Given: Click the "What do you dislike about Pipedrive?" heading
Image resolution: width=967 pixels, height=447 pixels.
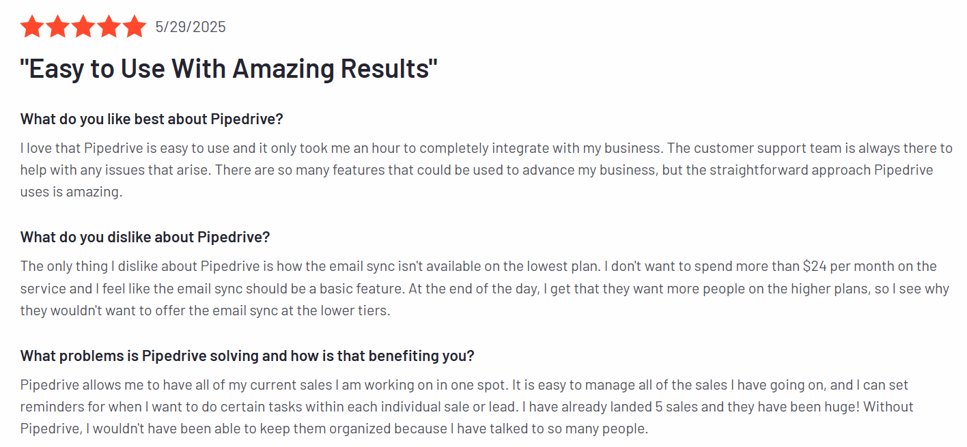Looking at the screenshot, I should 145,237.
